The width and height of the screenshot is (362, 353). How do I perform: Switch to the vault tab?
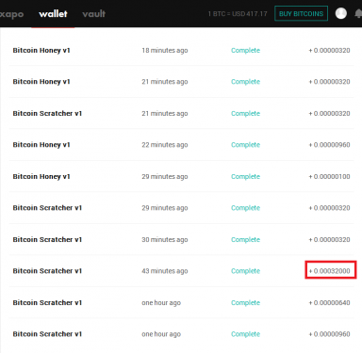tap(93, 14)
